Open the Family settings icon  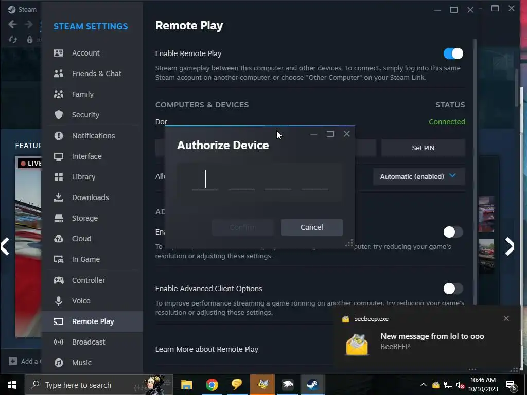click(x=59, y=94)
